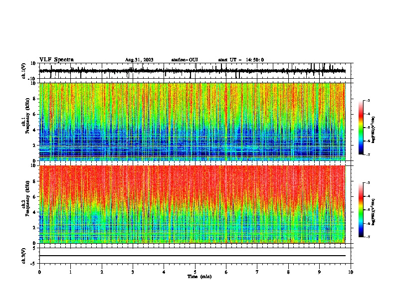Click the "-5" tick of ch.3(V) panel

pyautogui.click(x=34, y=264)
